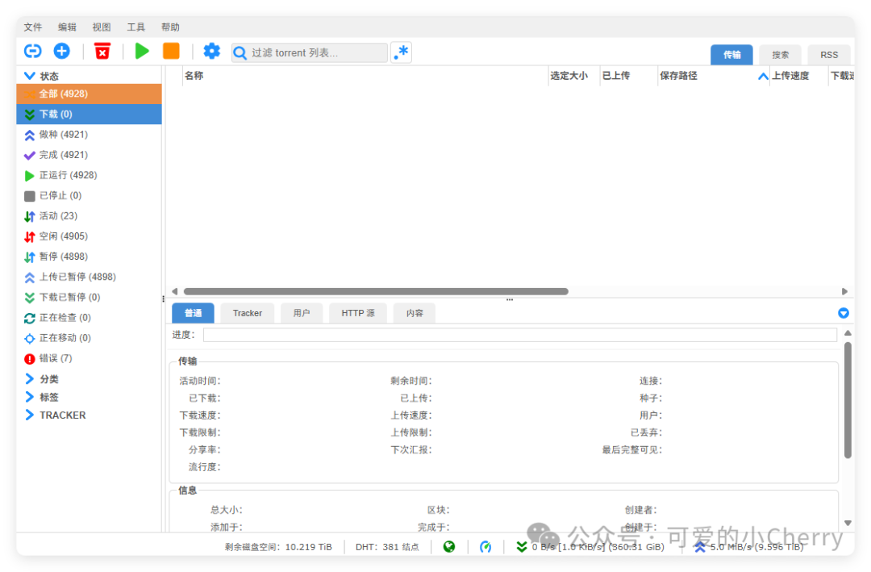
Task: Click the RSS button
Action: (829, 54)
